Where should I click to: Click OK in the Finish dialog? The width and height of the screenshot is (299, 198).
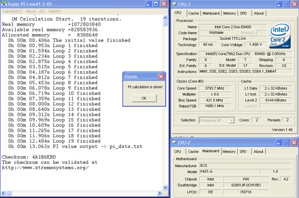point(144,98)
